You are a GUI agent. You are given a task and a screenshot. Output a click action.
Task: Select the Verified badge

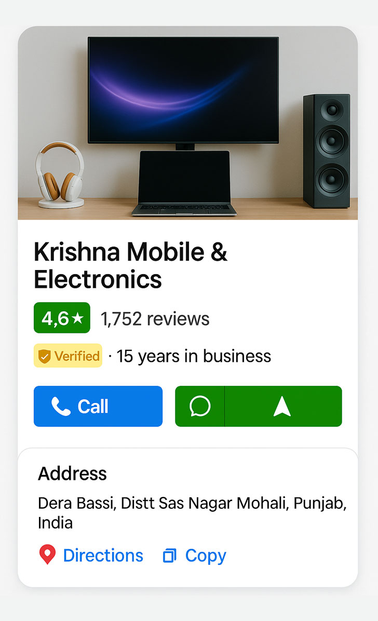pyautogui.click(x=67, y=356)
